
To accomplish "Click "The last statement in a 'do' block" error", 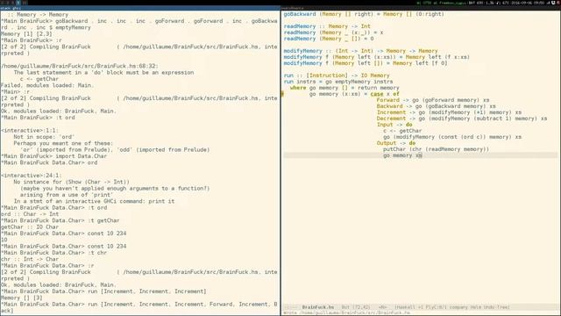I will [103, 72].
